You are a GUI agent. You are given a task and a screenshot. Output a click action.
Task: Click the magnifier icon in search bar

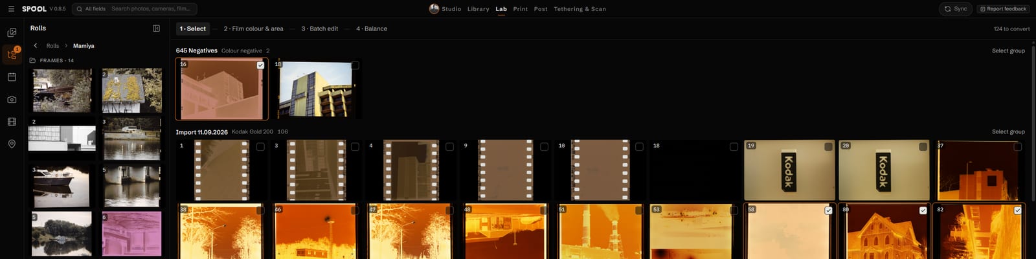(x=79, y=9)
